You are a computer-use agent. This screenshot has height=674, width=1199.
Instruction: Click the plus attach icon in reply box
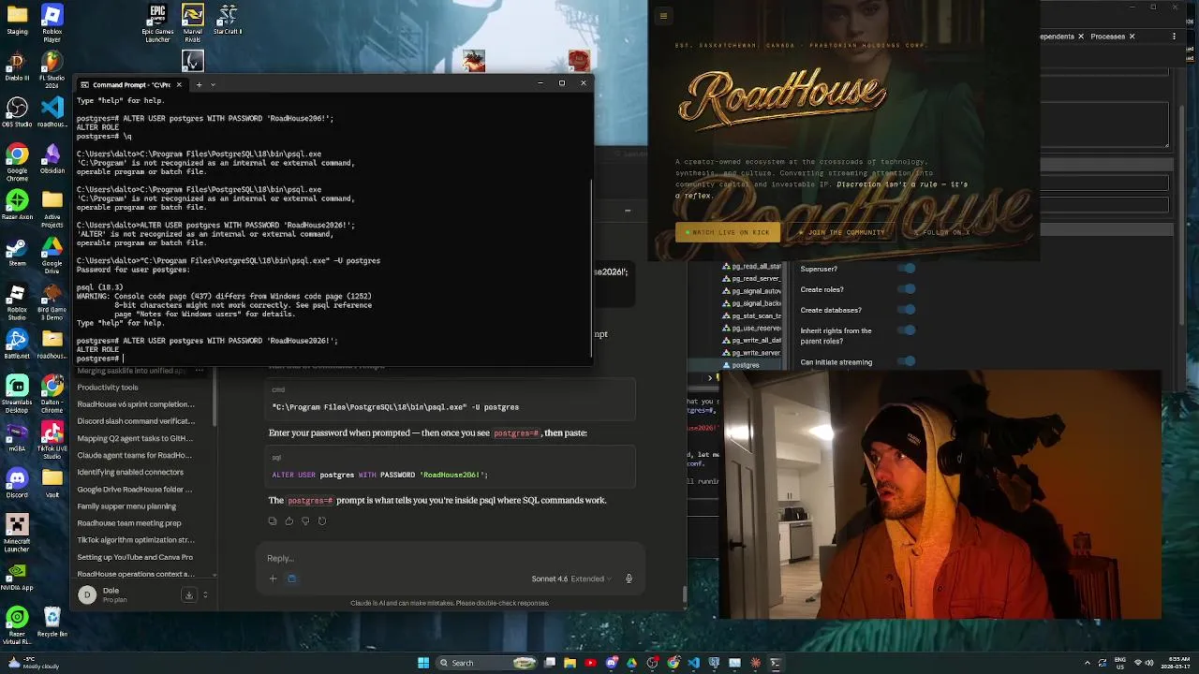273,579
